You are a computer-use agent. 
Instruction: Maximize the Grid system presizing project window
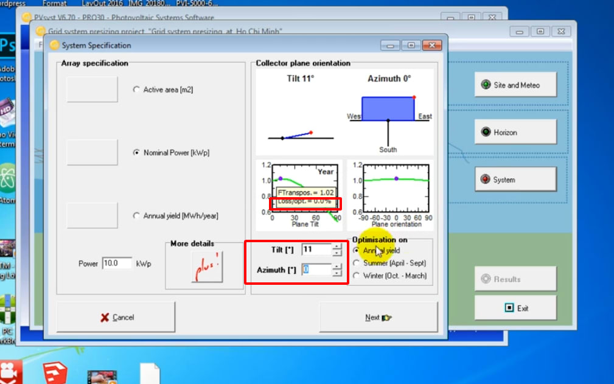coord(540,31)
